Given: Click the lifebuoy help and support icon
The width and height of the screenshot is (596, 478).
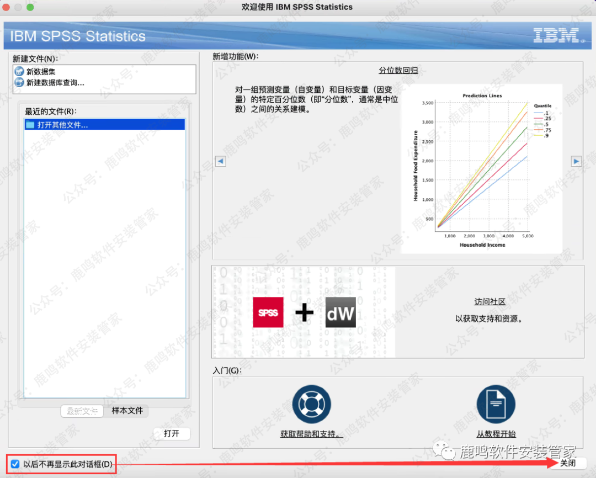Looking at the screenshot, I should tap(311, 403).
